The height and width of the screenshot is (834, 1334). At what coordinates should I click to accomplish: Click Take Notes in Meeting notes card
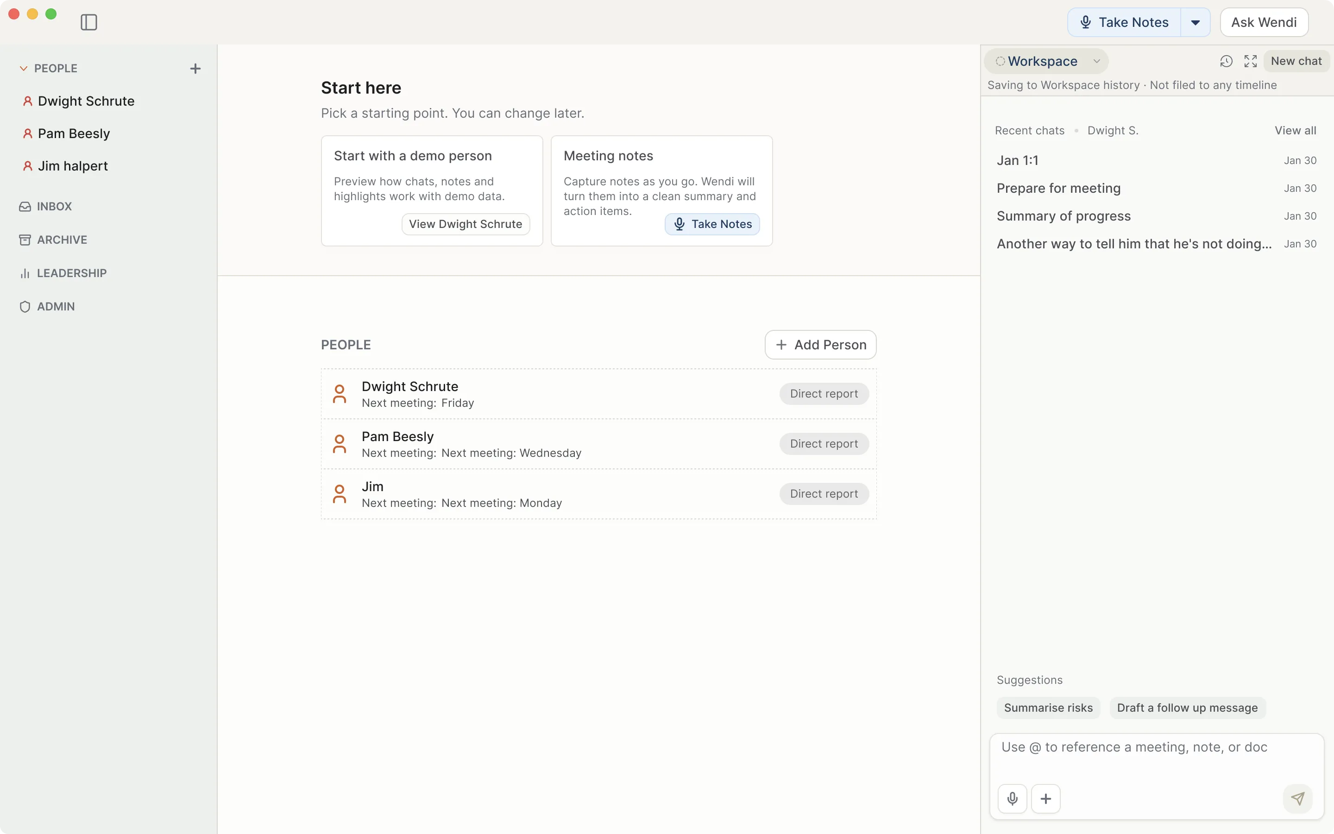(x=712, y=224)
